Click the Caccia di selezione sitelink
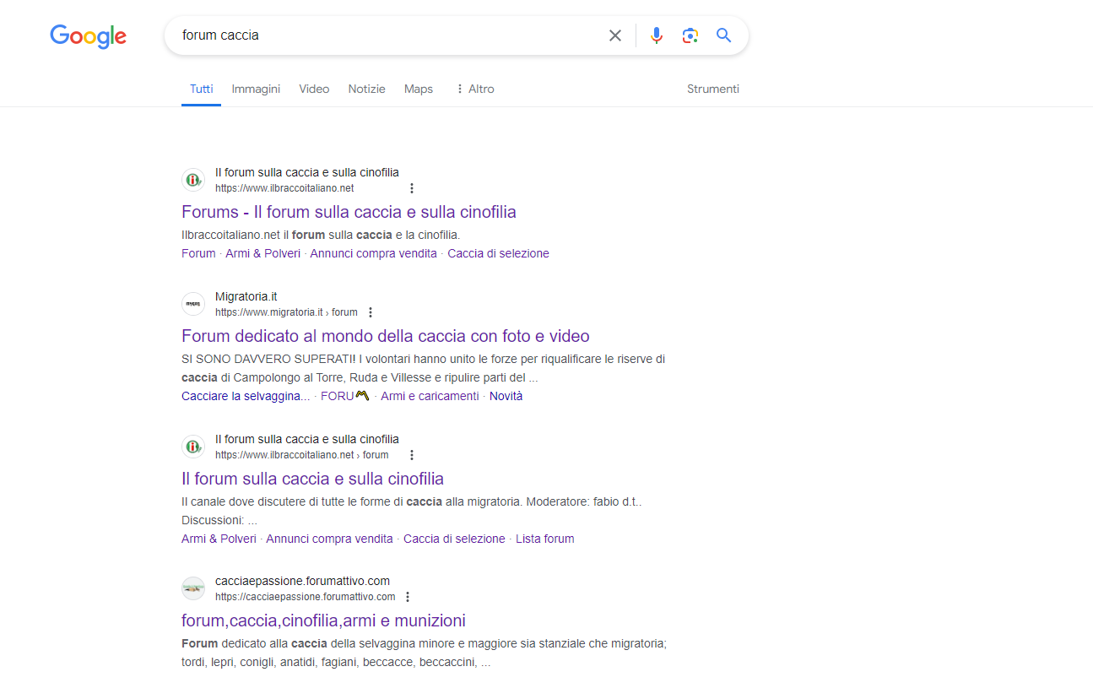Viewport: 1093px width, 699px height. pos(498,252)
